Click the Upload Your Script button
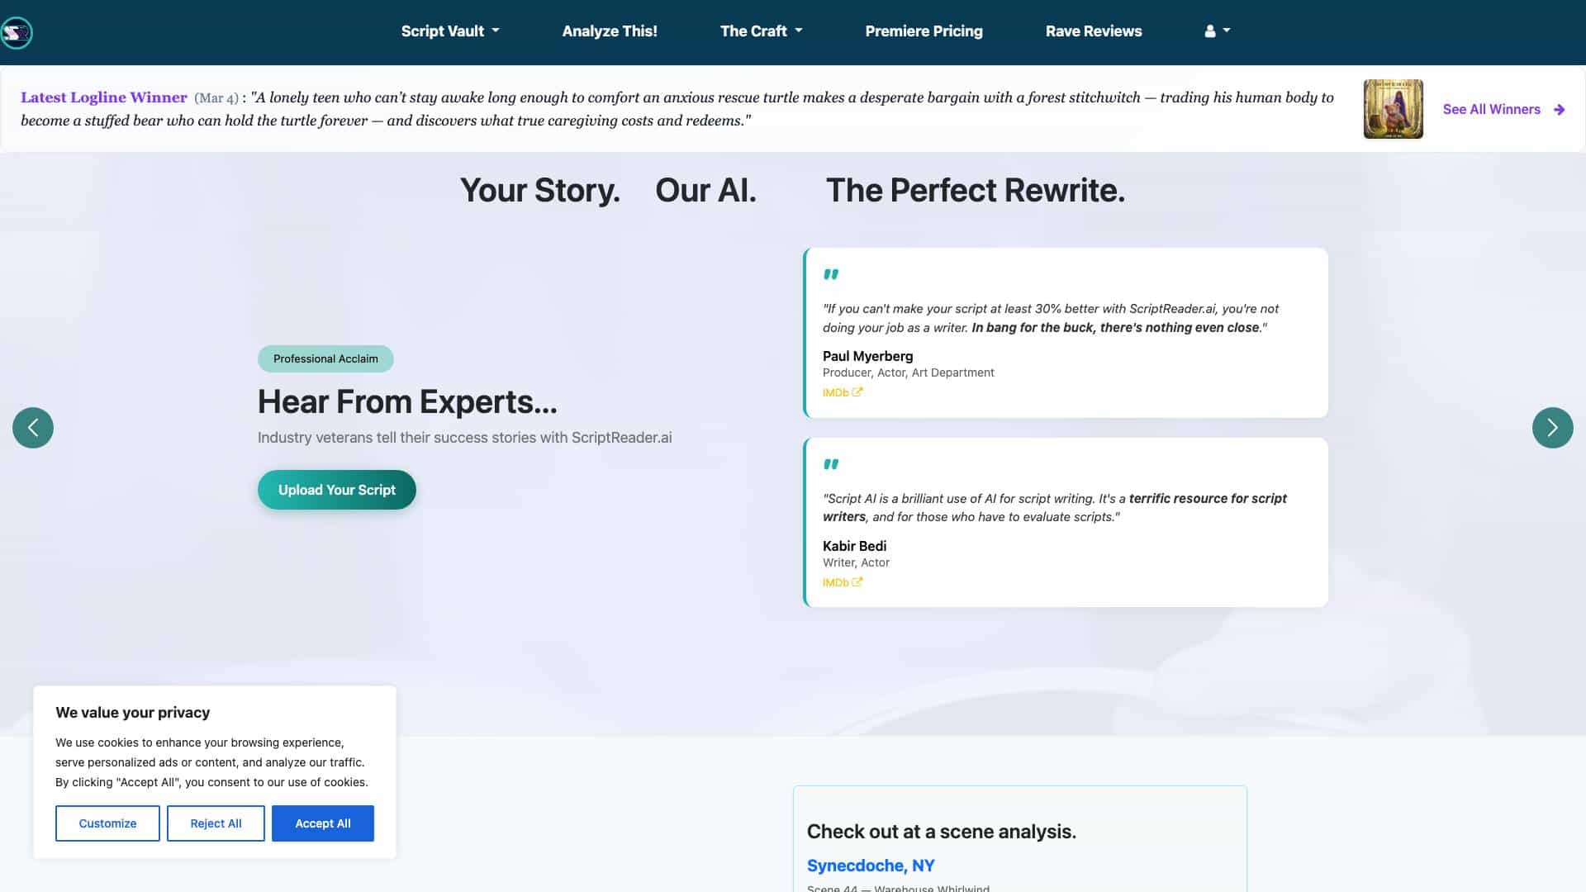 337,490
